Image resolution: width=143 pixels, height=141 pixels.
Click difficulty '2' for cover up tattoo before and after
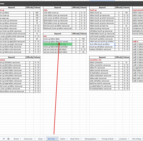pos(76,47)
